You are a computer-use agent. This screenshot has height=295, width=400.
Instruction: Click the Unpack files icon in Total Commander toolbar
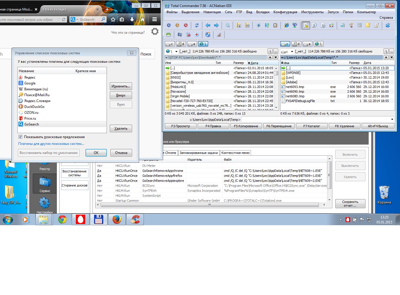click(247, 26)
